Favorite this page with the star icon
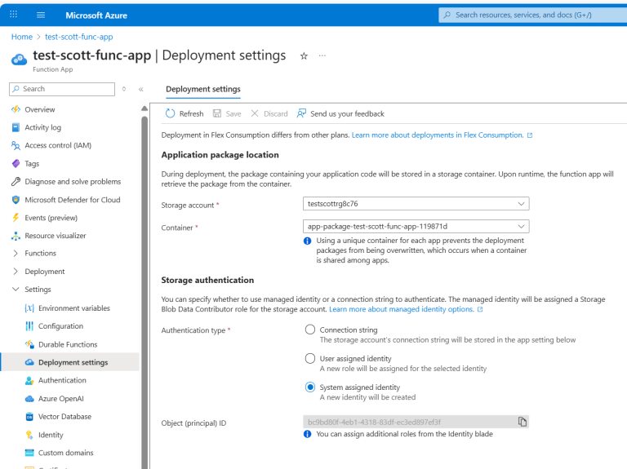 [304, 56]
